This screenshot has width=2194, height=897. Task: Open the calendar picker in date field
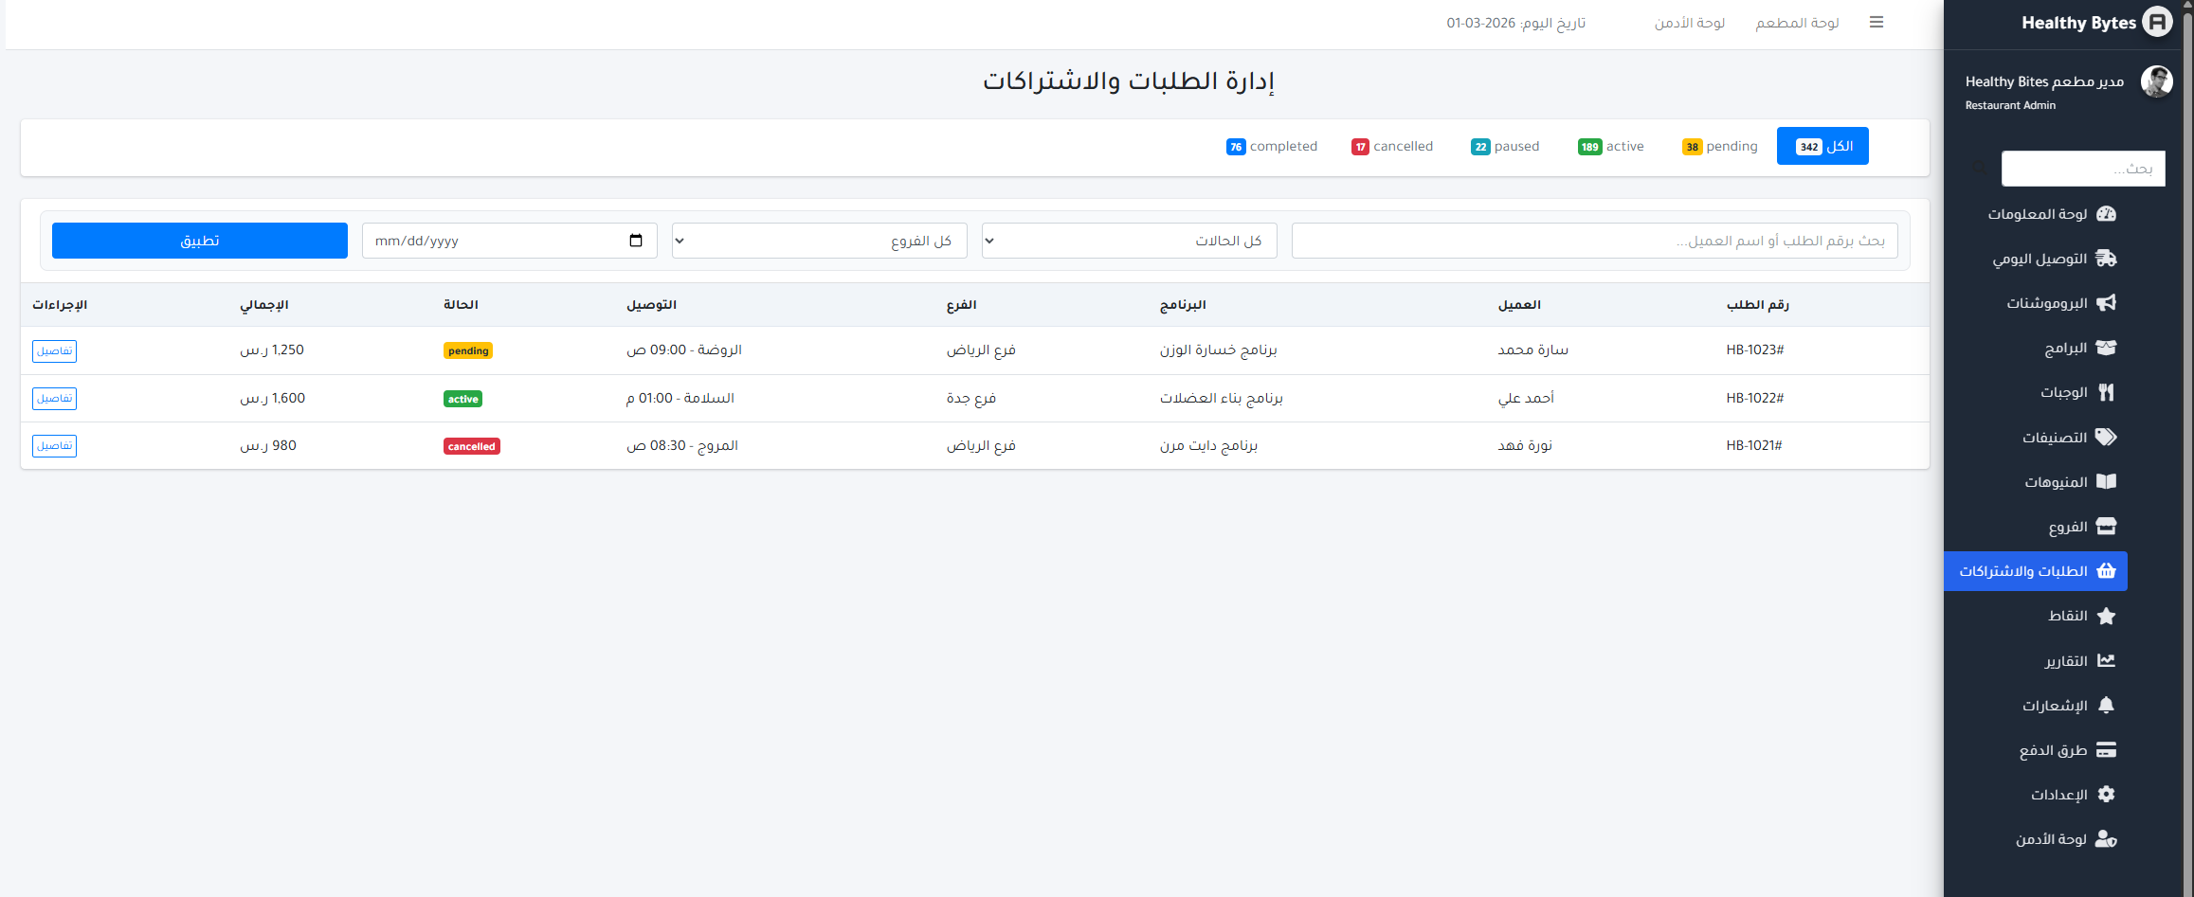(x=636, y=241)
